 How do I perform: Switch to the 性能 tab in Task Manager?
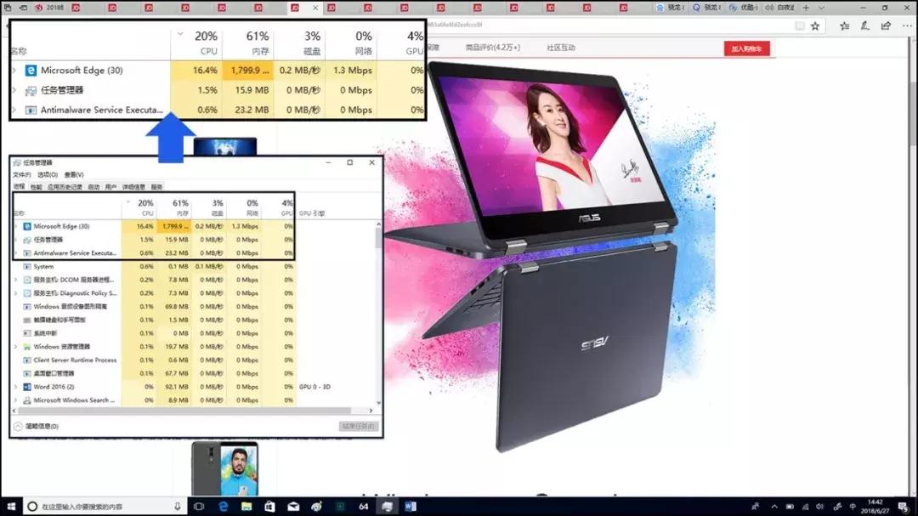37,187
